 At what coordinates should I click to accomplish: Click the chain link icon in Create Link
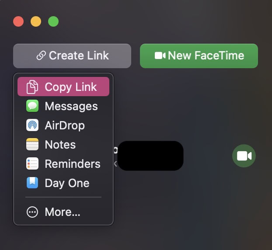[x=41, y=56]
